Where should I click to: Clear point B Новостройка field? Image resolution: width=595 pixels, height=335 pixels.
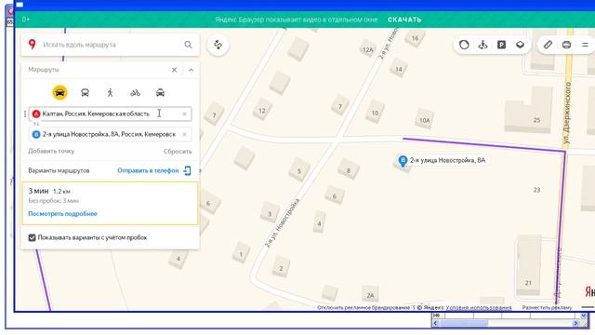(184, 134)
